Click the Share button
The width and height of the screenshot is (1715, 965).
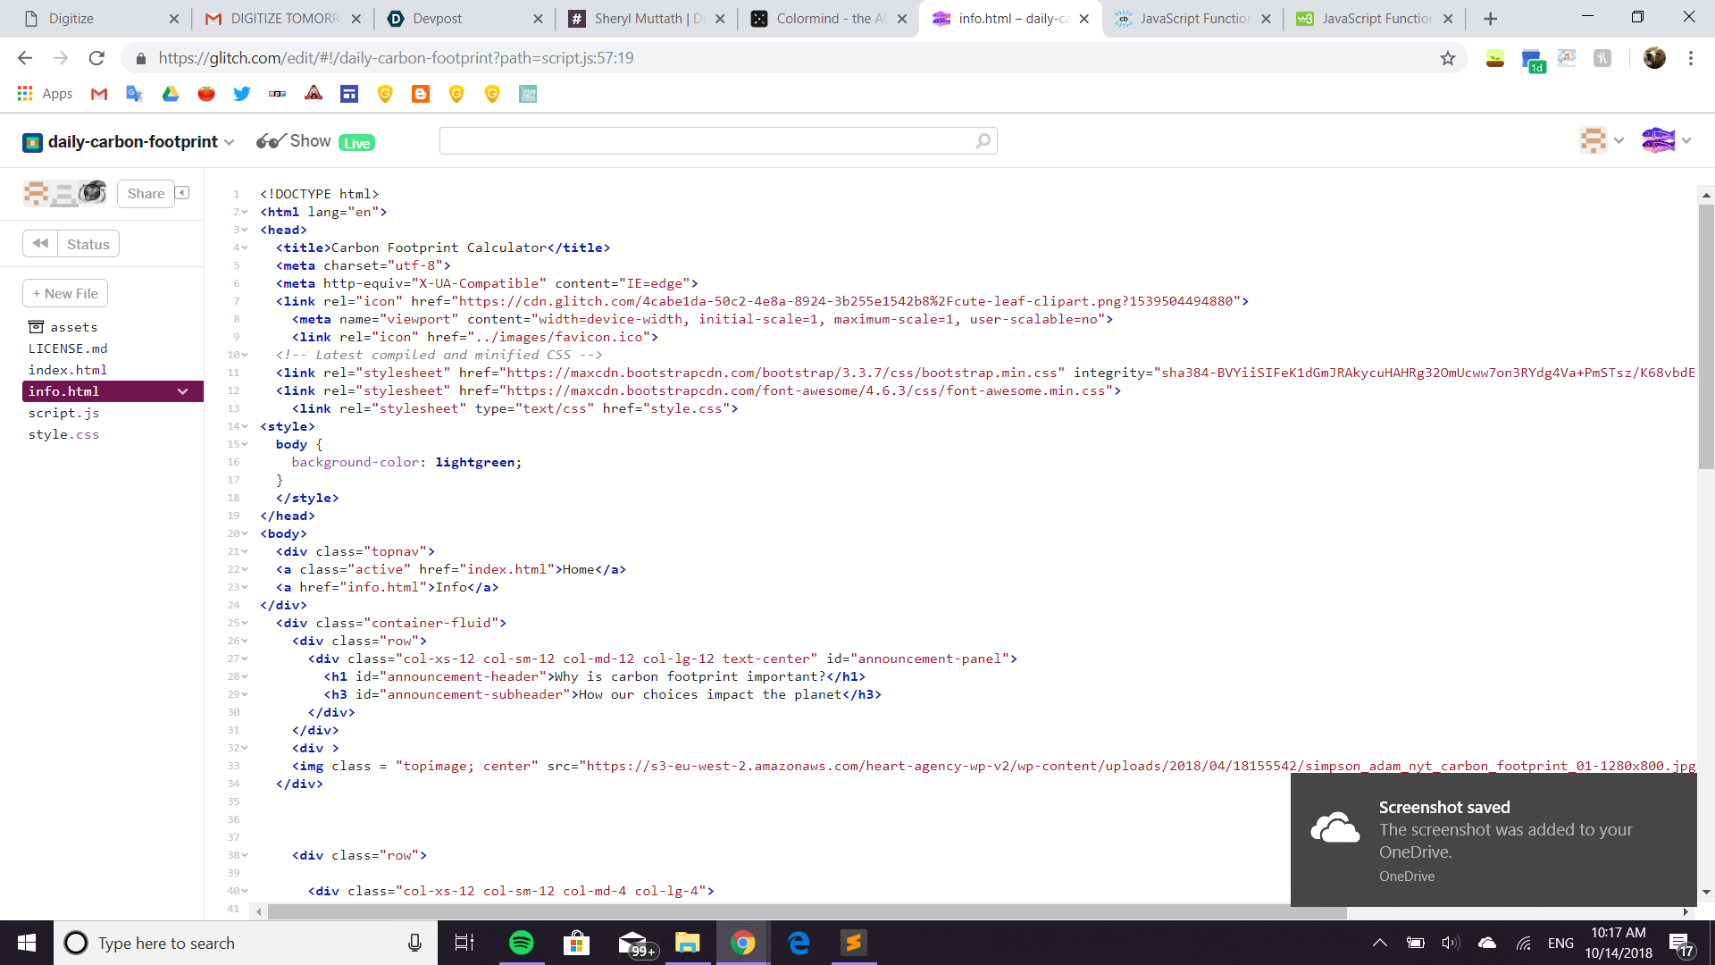click(x=146, y=194)
